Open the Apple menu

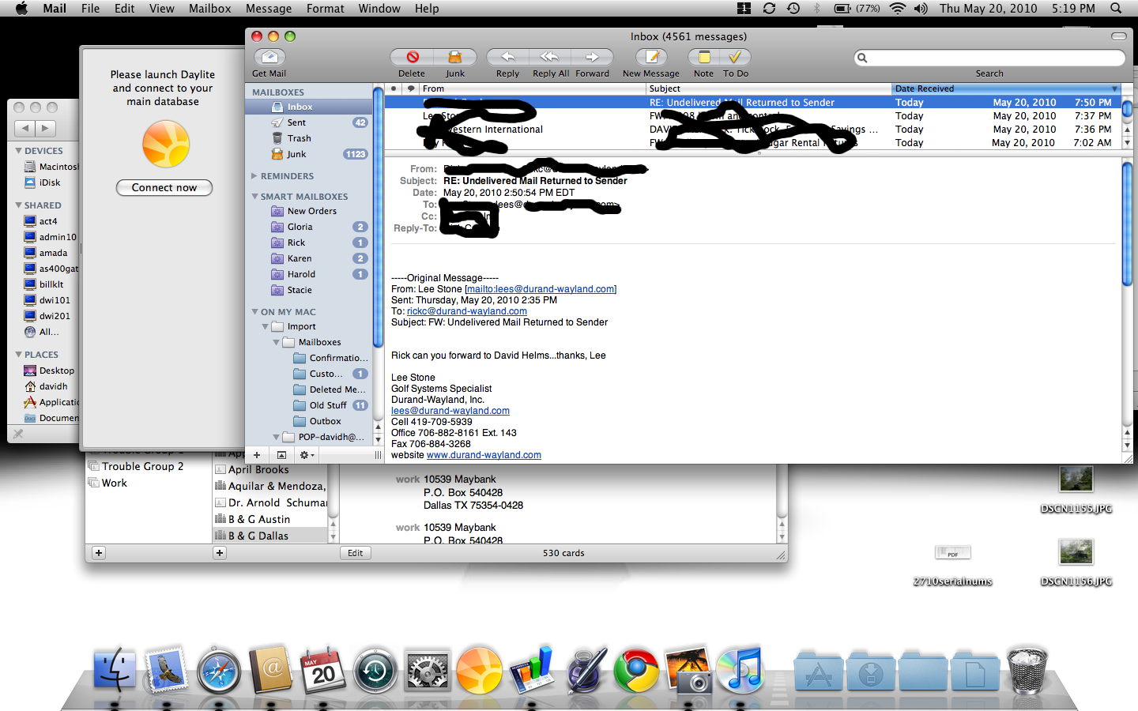point(21,9)
